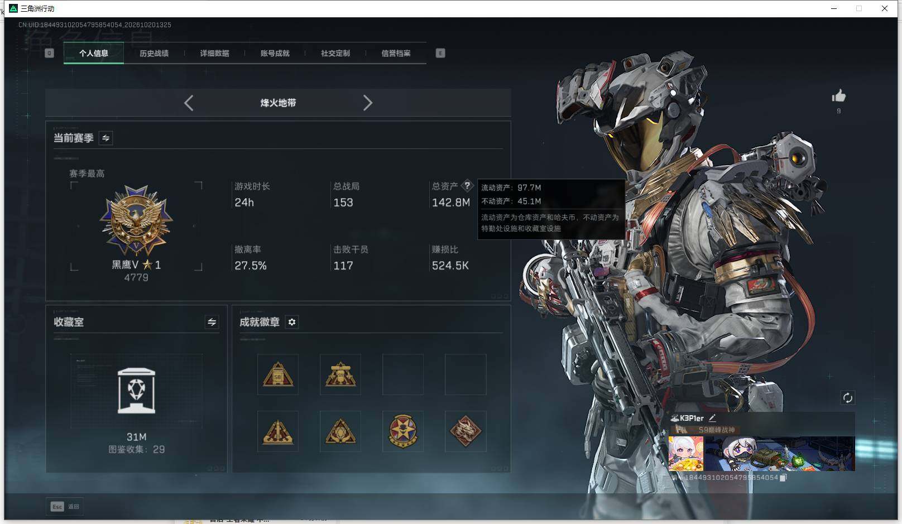Select the bottom-row second triangle emblem badge
The height and width of the screenshot is (524, 902).
click(x=340, y=431)
